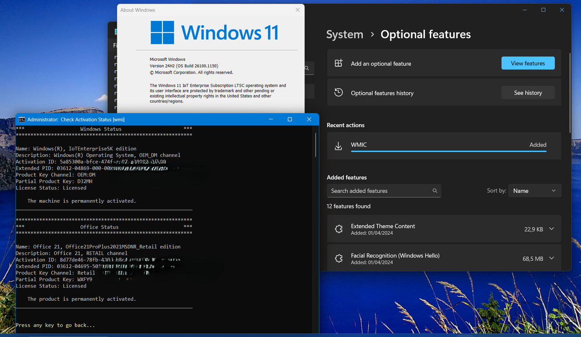Click the WMIC recent action row
Screen dimensions: 581x337
click(x=444, y=146)
